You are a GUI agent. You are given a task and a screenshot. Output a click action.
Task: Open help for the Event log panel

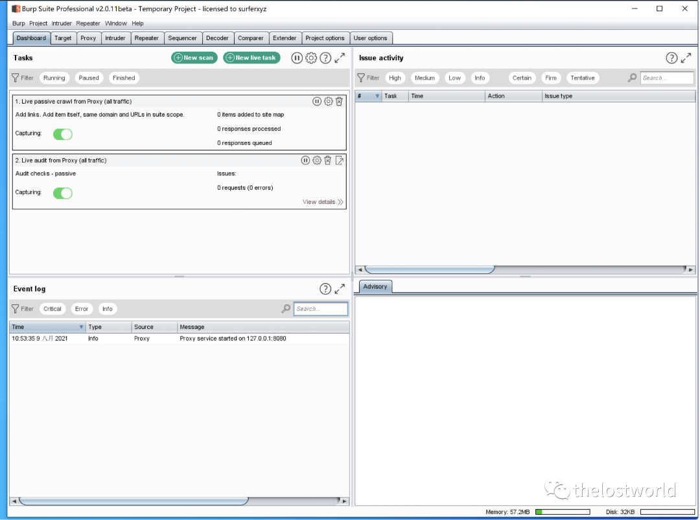pyautogui.click(x=325, y=289)
